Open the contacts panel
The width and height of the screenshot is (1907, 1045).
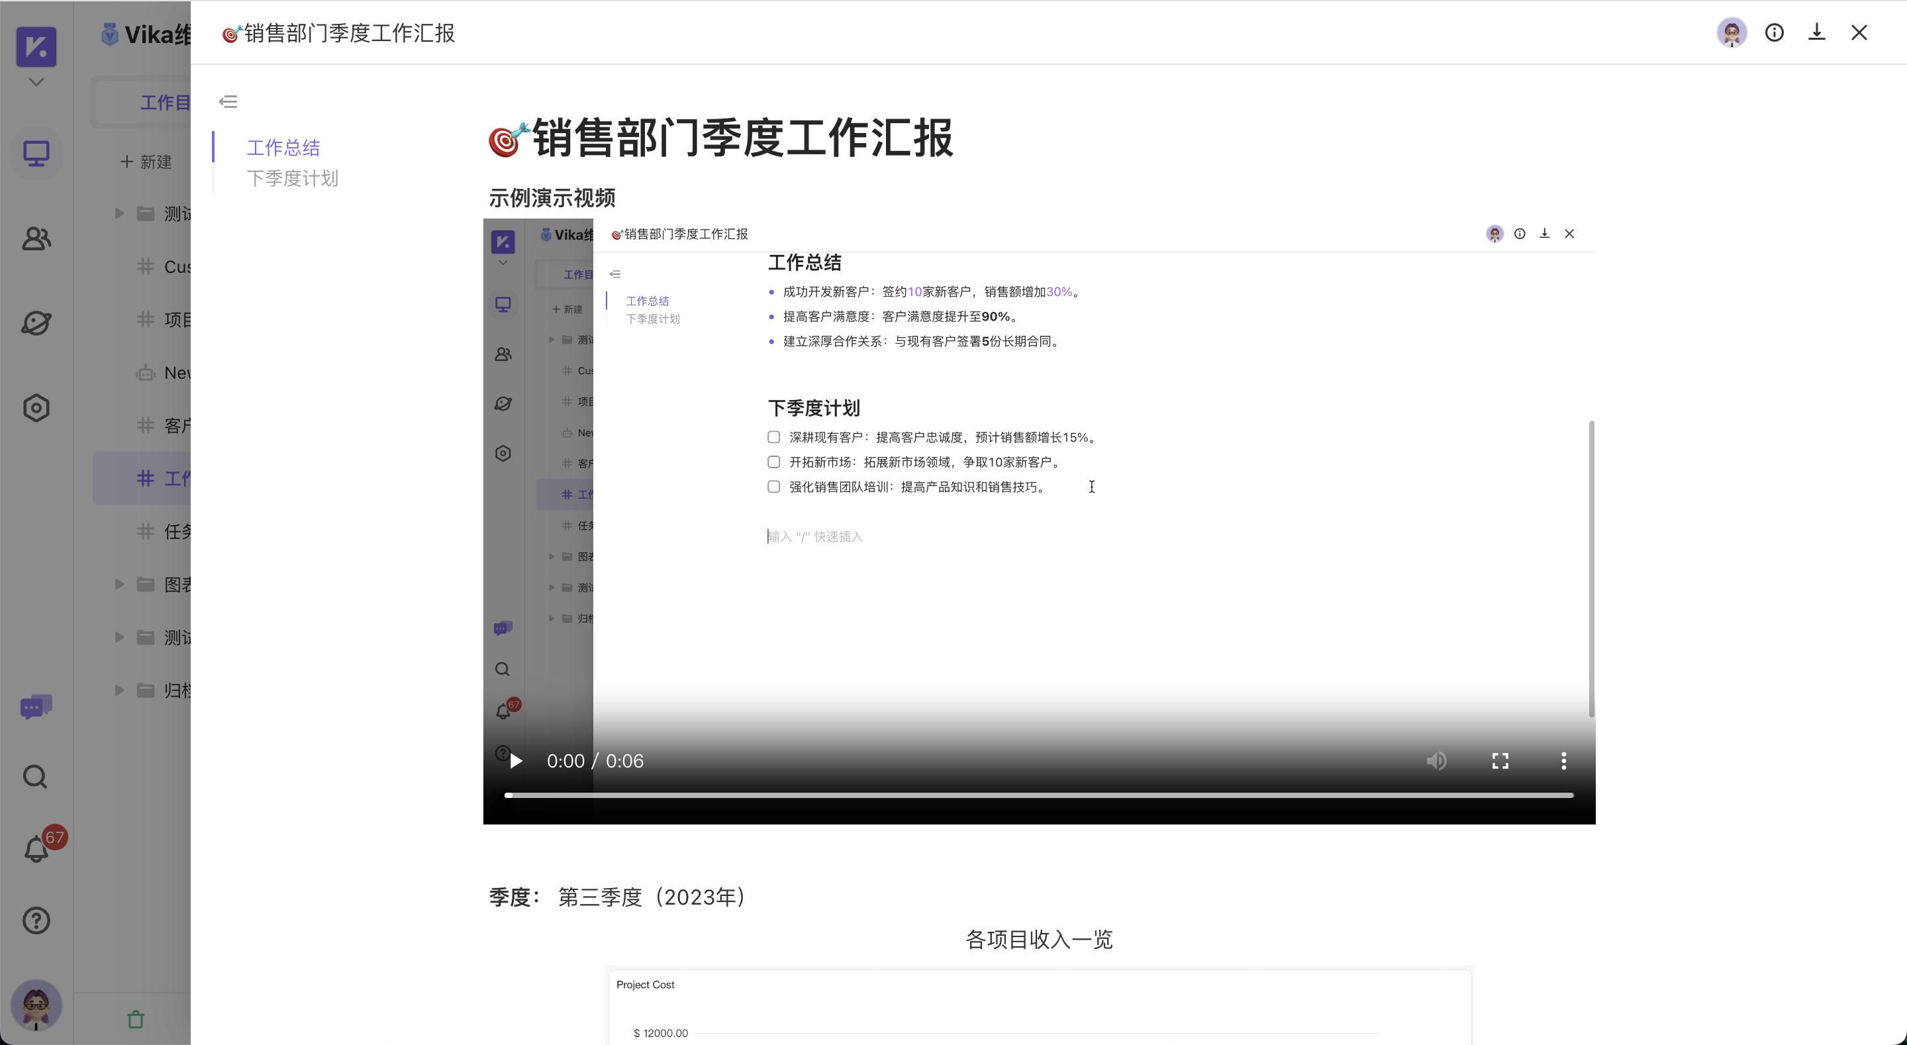coord(36,238)
